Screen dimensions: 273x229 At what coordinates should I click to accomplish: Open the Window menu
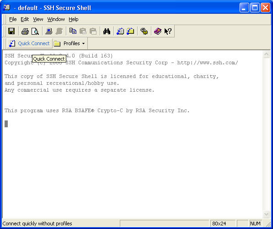click(x=56, y=19)
